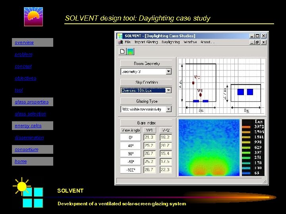Image resolution: width=286 pixels, height=214 pixels.
Task: Open the energy calcs link
Action: tap(28, 126)
